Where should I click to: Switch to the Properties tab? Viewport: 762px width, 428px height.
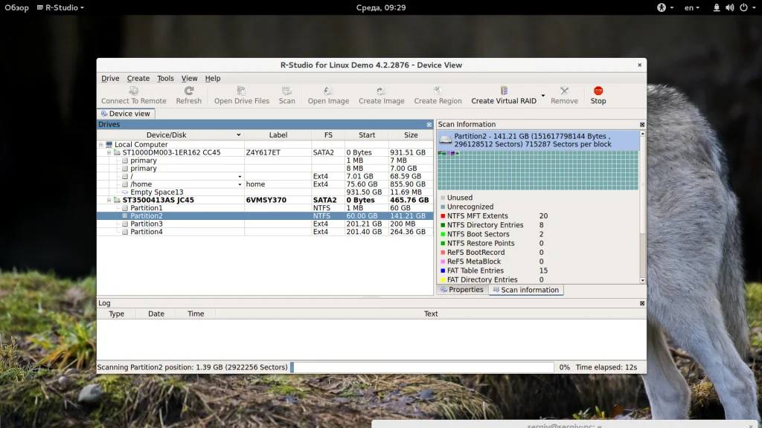point(462,290)
